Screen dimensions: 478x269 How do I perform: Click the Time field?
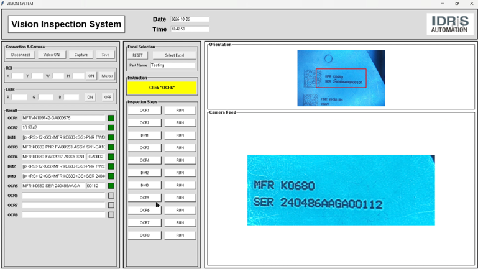point(190,29)
